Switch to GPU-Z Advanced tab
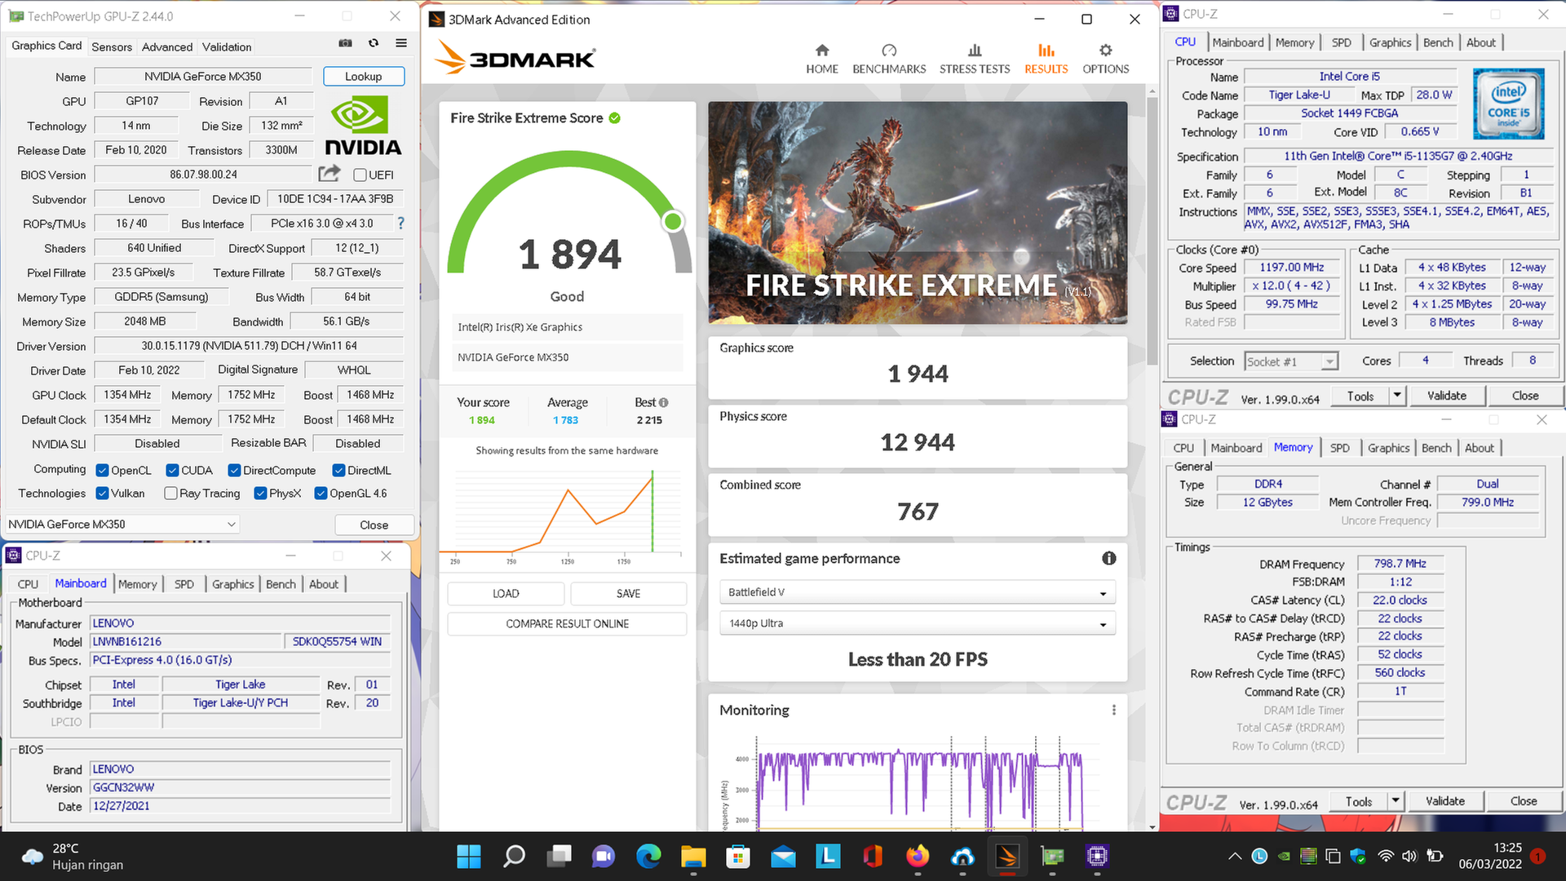Image resolution: width=1566 pixels, height=881 pixels. coord(167,46)
